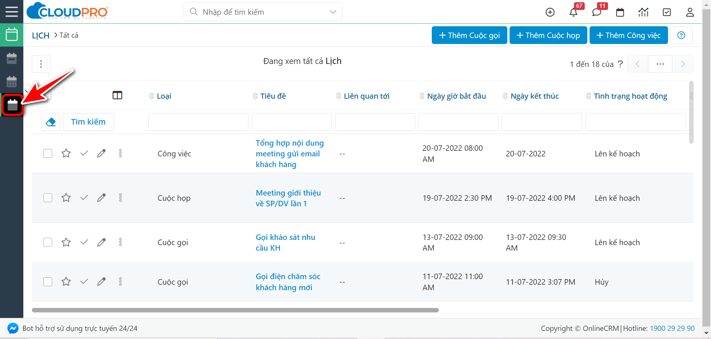
Task: Open Gọi khảo sát nhu cầu KH link
Action: coord(285,243)
